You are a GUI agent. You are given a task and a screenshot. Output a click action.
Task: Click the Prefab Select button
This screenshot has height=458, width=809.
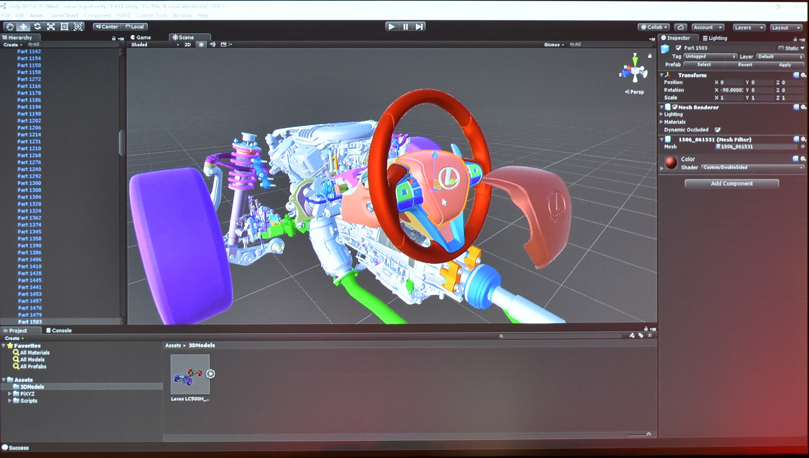pyautogui.click(x=704, y=64)
